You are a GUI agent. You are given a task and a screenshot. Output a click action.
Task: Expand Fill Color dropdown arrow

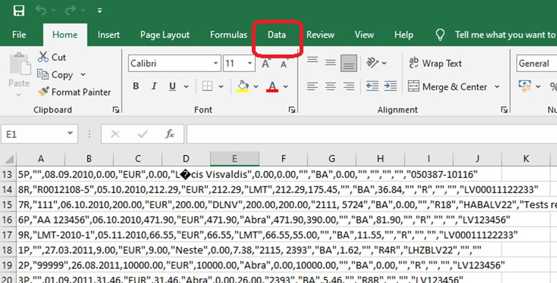(256, 86)
